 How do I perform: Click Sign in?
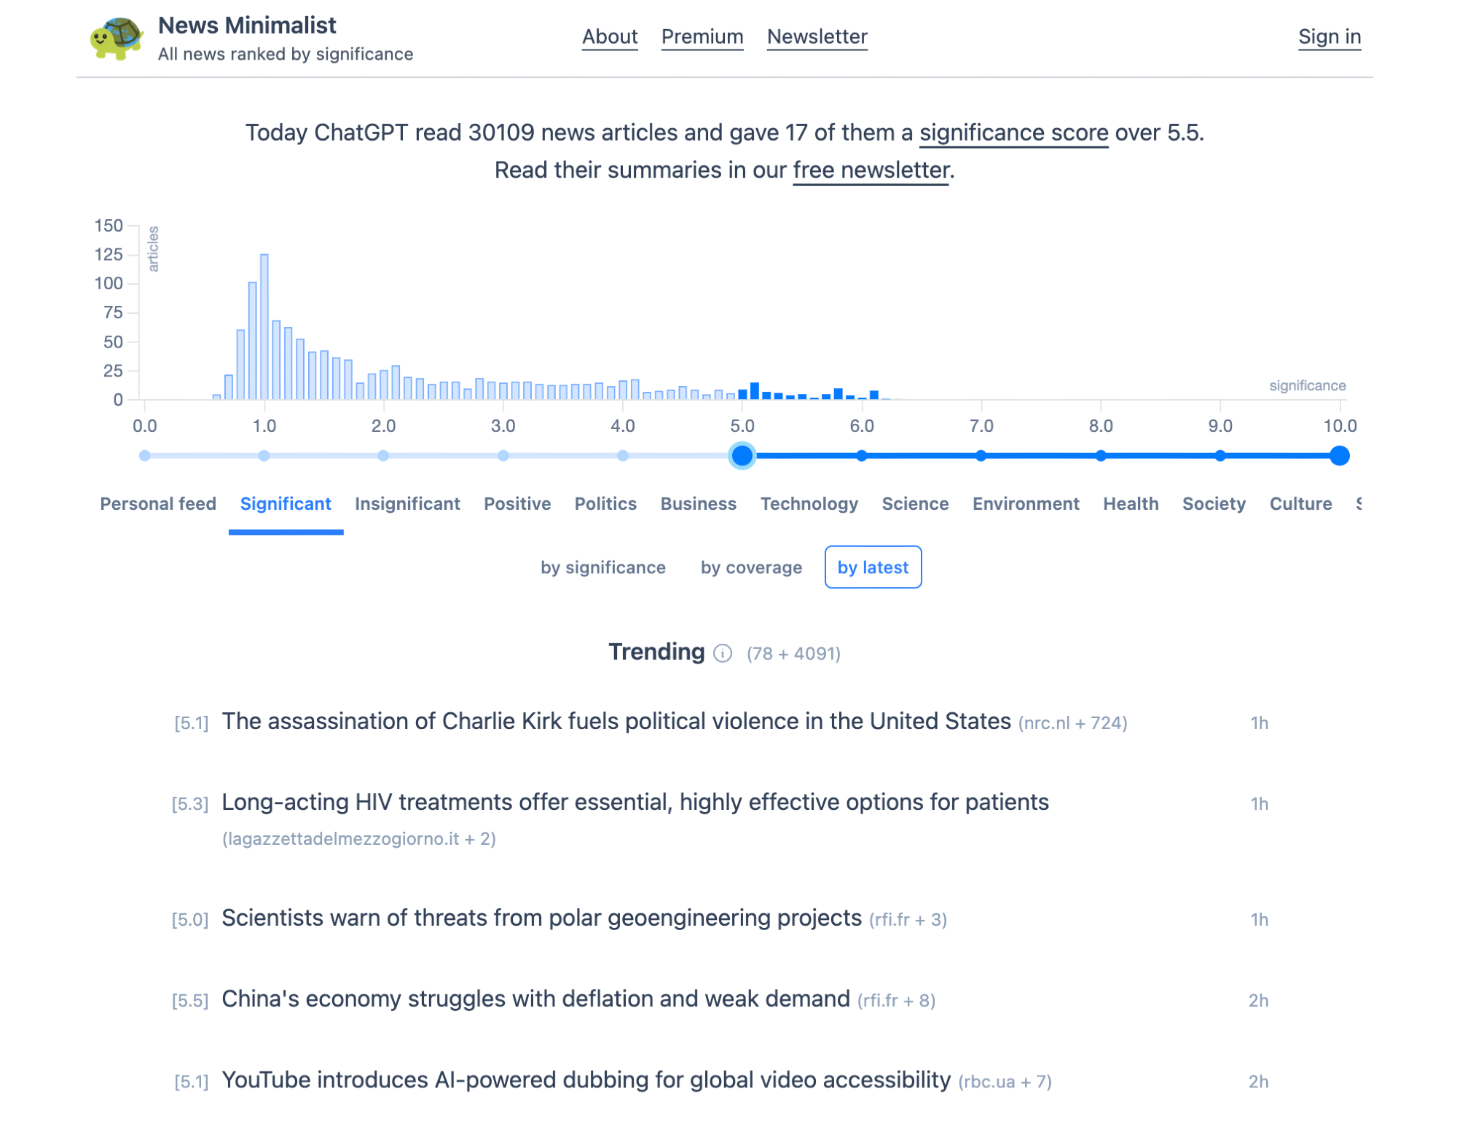pos(1329,36)
